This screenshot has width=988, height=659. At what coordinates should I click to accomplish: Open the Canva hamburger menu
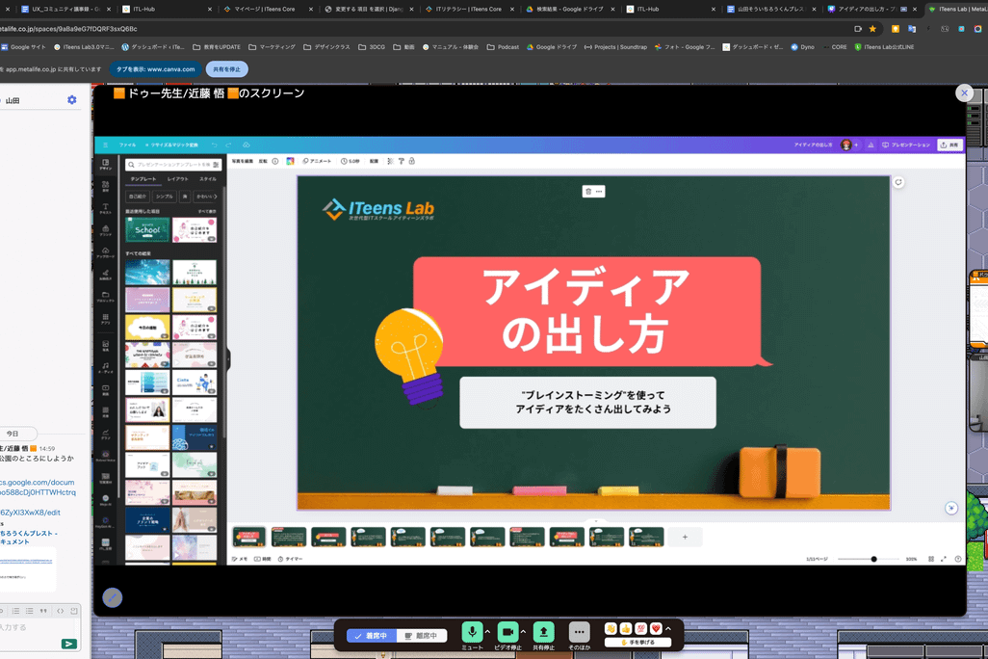[105, 145]
